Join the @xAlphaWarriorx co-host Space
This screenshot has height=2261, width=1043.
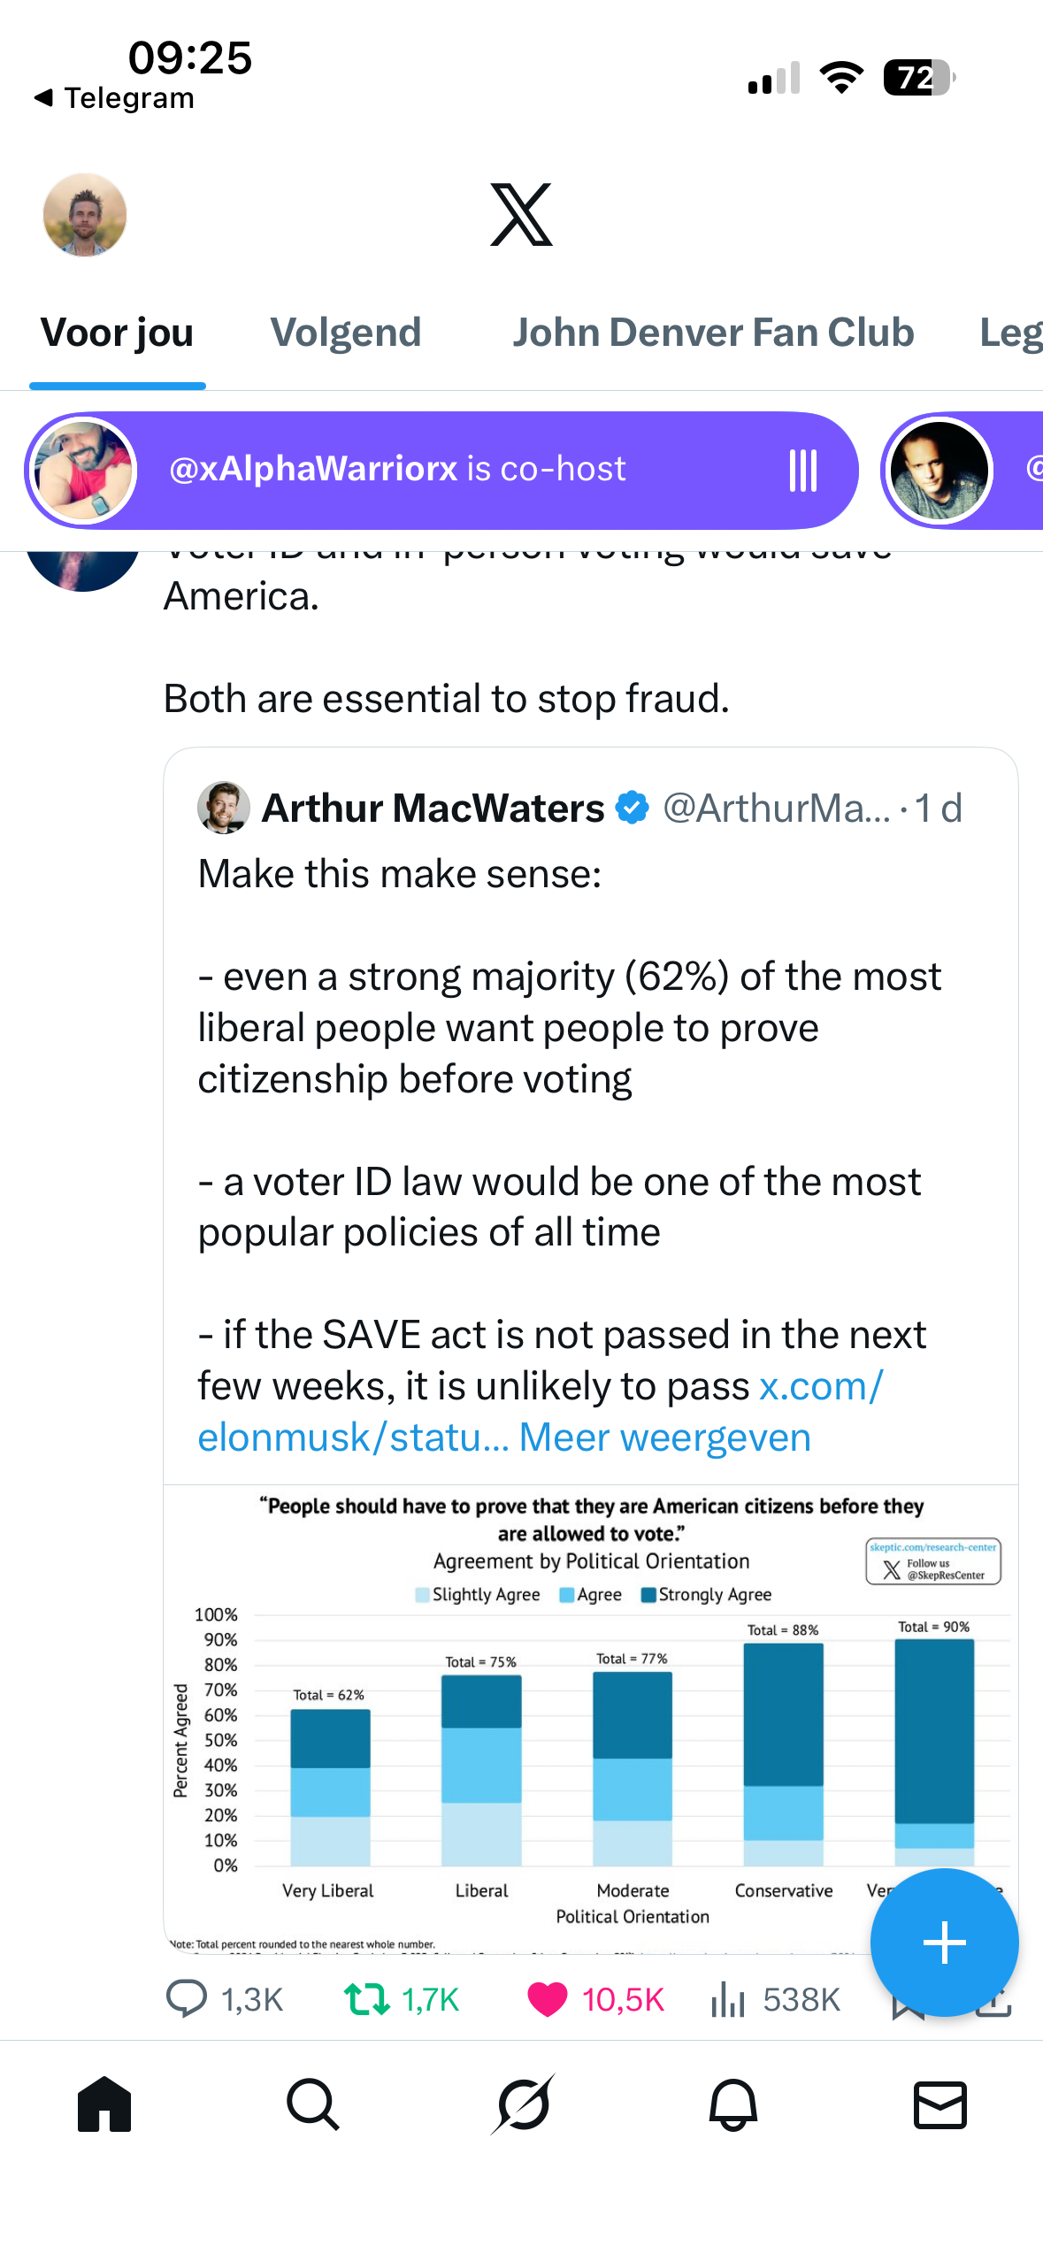(442, 470)
